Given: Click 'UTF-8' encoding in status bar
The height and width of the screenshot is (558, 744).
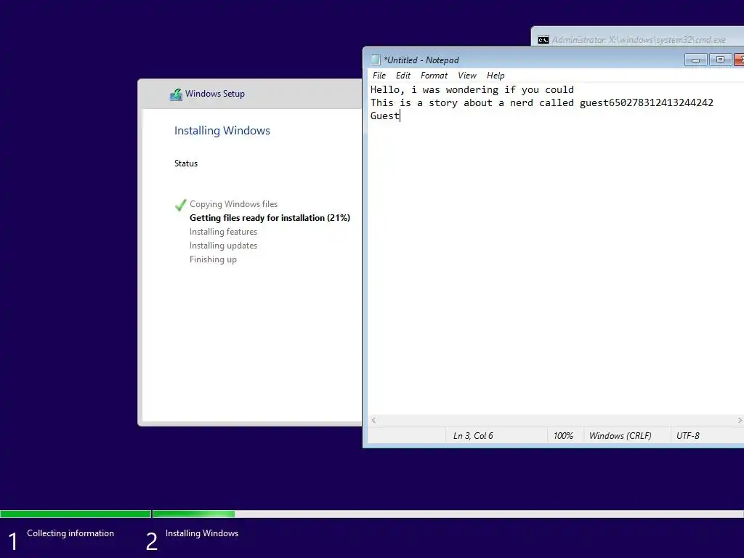Looking at the screenshot, I should pos(687,436).
